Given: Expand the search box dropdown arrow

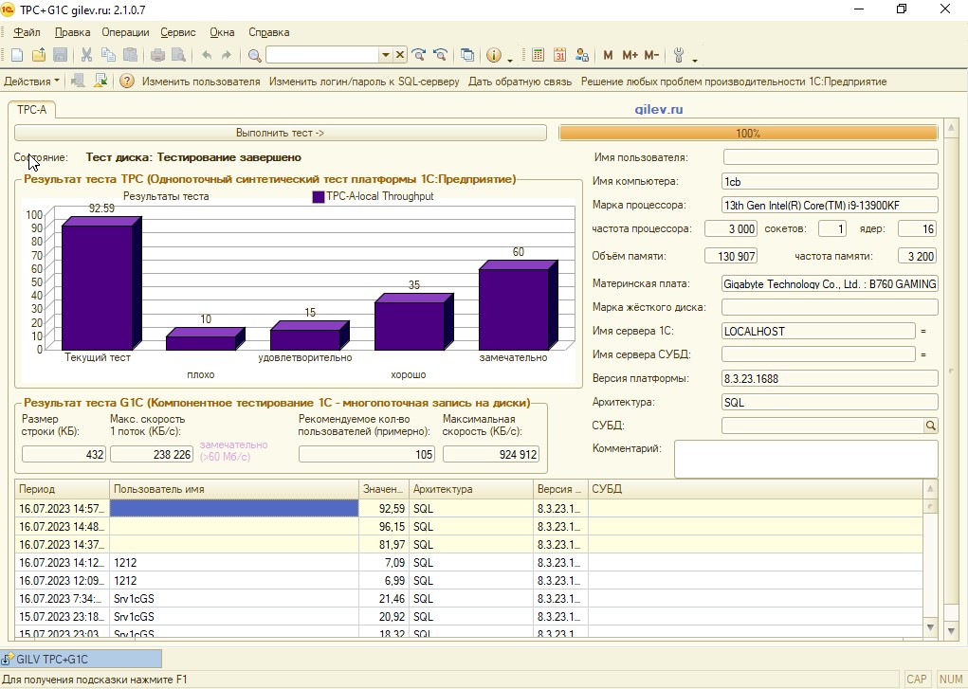Looking at the screenshot, I should pos(385,55).
